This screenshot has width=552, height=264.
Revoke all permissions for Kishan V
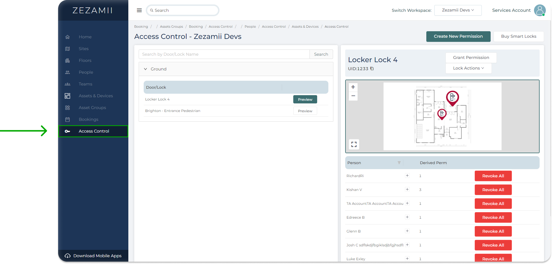point(493,190)
